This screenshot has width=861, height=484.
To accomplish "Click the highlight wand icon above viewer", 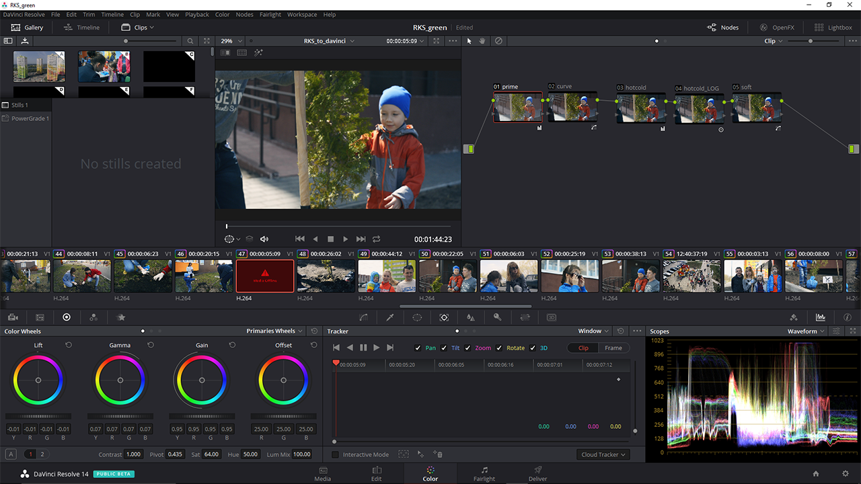I will 259,53.
